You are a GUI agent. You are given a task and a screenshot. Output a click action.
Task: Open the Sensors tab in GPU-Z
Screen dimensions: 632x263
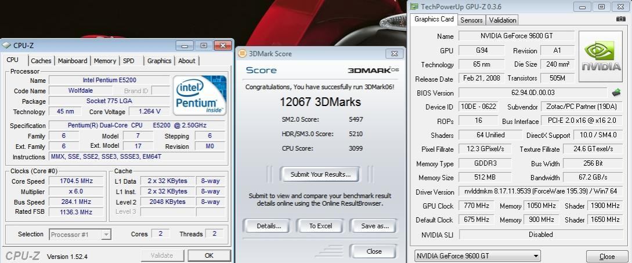[471, 20]
